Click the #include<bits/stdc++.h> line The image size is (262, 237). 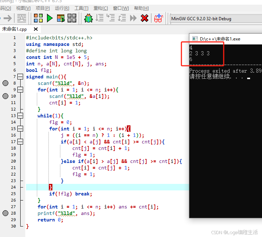coord(59,38)
